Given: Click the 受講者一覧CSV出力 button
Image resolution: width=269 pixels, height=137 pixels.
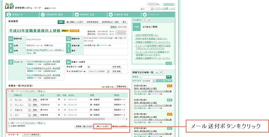Looking at the screenshot, I should tap(84, 127).
